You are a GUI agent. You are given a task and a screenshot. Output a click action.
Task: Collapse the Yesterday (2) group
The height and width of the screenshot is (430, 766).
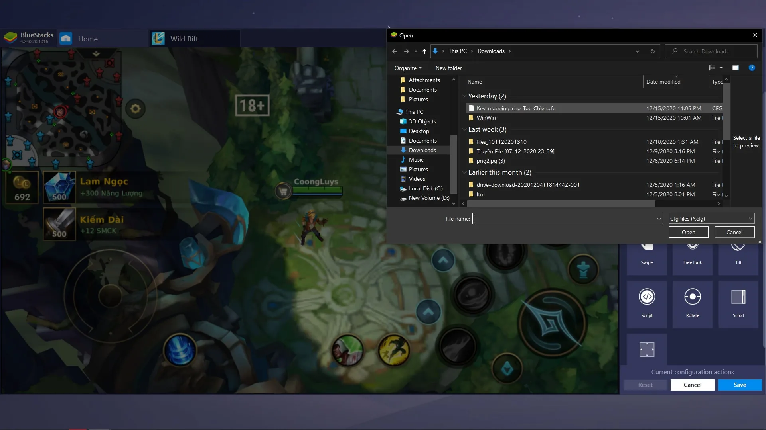tap(464, 96)
